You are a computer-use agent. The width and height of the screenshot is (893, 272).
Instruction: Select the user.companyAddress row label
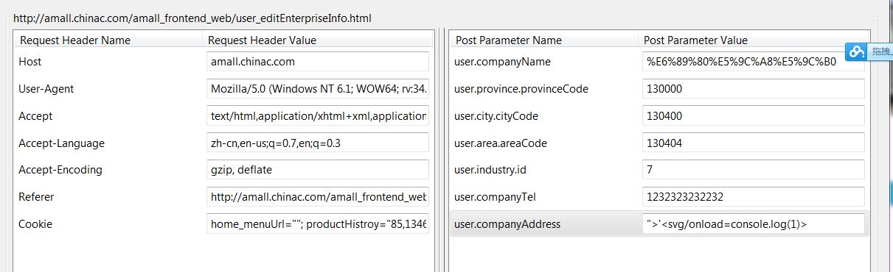(x=507, y=223)
